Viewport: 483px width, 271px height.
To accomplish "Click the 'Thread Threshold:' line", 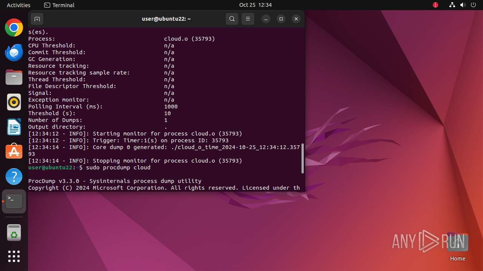I will [x=101, y=79].
